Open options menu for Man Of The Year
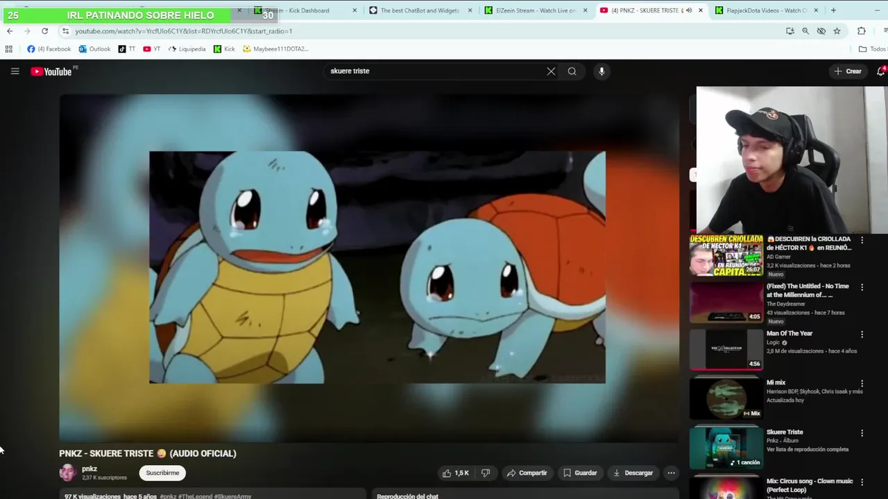This screenshot has width=888, height=499. pyautogui.click(x=862, y=334)
